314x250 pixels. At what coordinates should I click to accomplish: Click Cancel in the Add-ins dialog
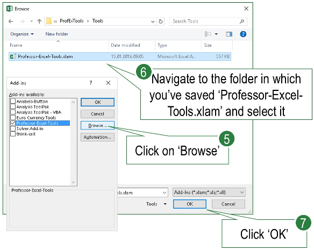pyautogui.click(x=97, y=114)
